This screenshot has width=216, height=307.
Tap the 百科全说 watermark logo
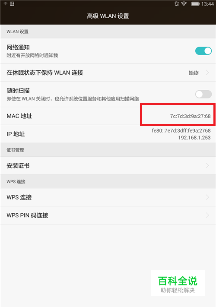(x=178, y=283)
